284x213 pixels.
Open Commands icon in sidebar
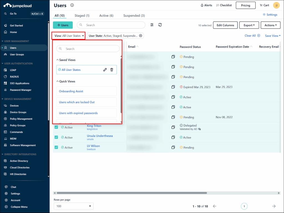[x=6, y=132]
